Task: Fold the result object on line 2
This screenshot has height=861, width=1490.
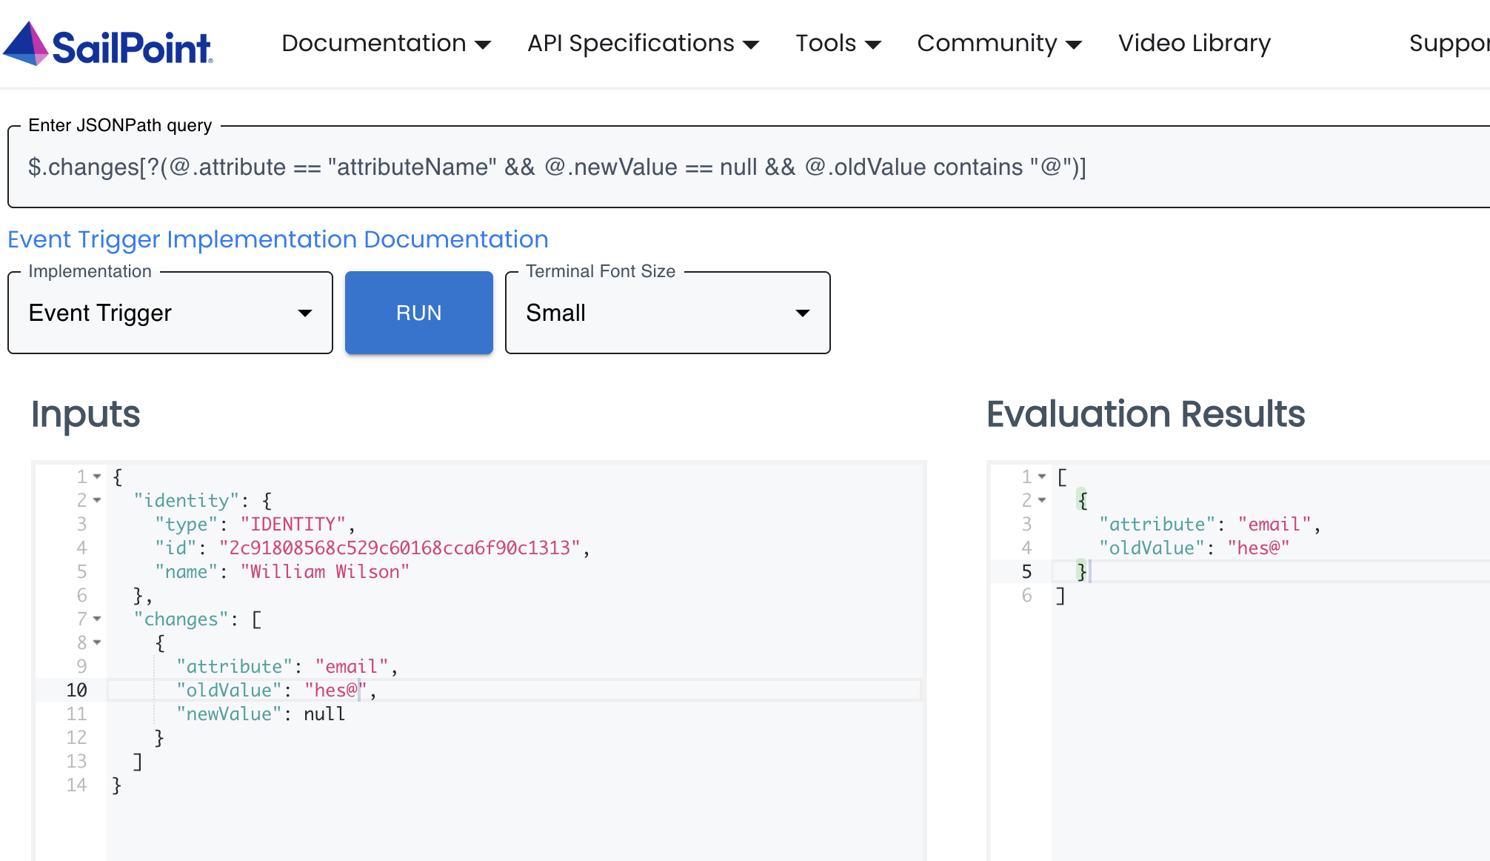Action: pos(1042,500)
